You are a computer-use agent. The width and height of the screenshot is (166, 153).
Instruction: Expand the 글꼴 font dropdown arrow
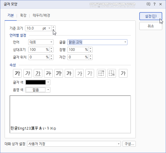125,42
